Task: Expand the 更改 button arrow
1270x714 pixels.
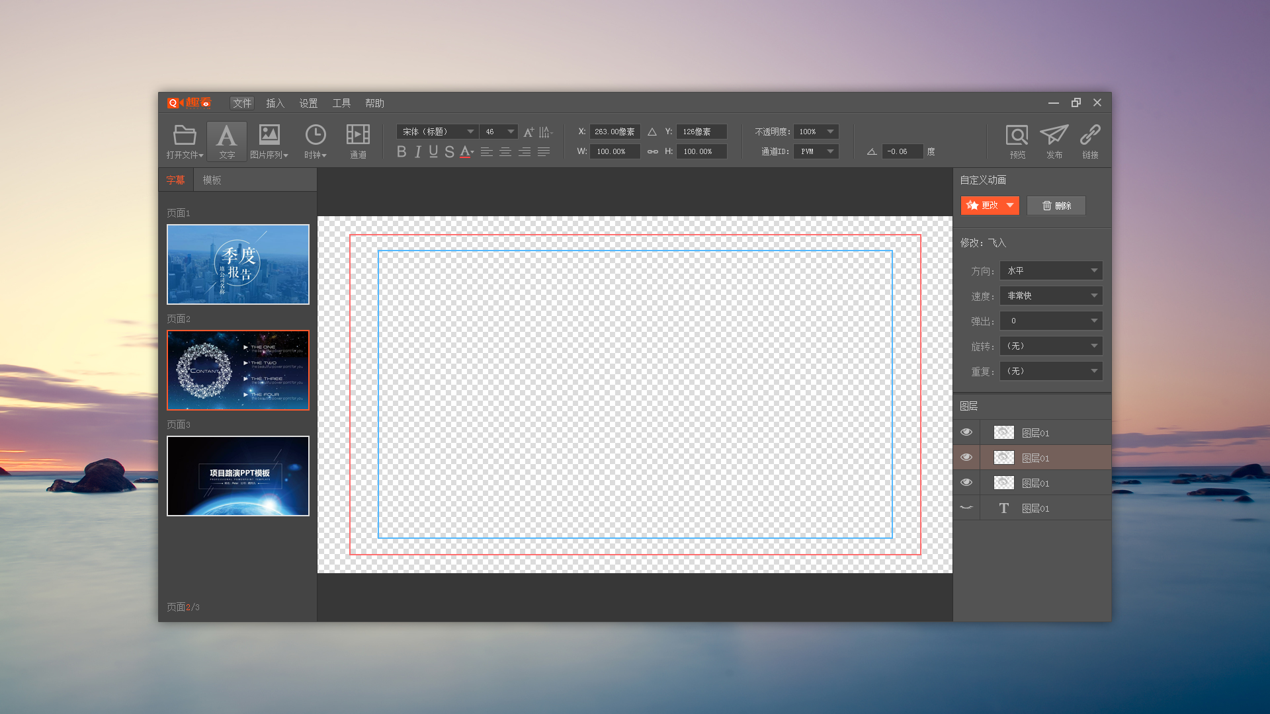Action: point(1010,206)
